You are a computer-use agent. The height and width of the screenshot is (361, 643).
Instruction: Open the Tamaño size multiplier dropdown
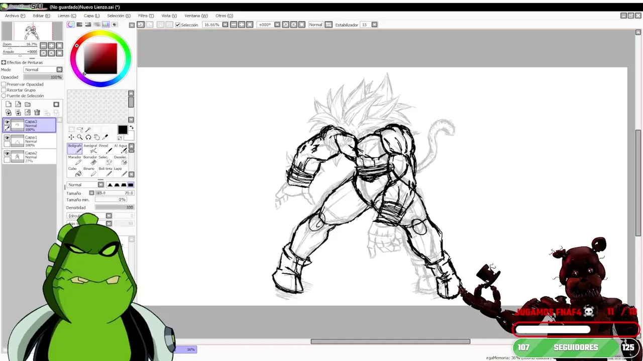[x=91, y=193]
